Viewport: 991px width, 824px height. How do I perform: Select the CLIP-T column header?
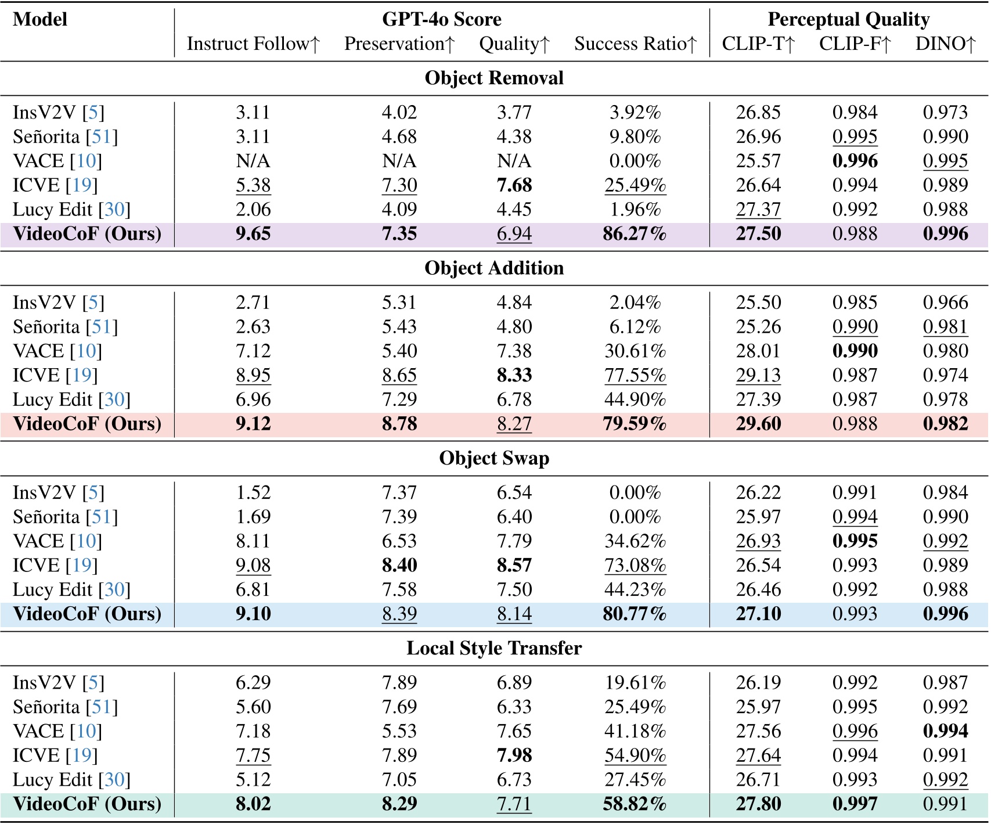(x=758, y=44)
